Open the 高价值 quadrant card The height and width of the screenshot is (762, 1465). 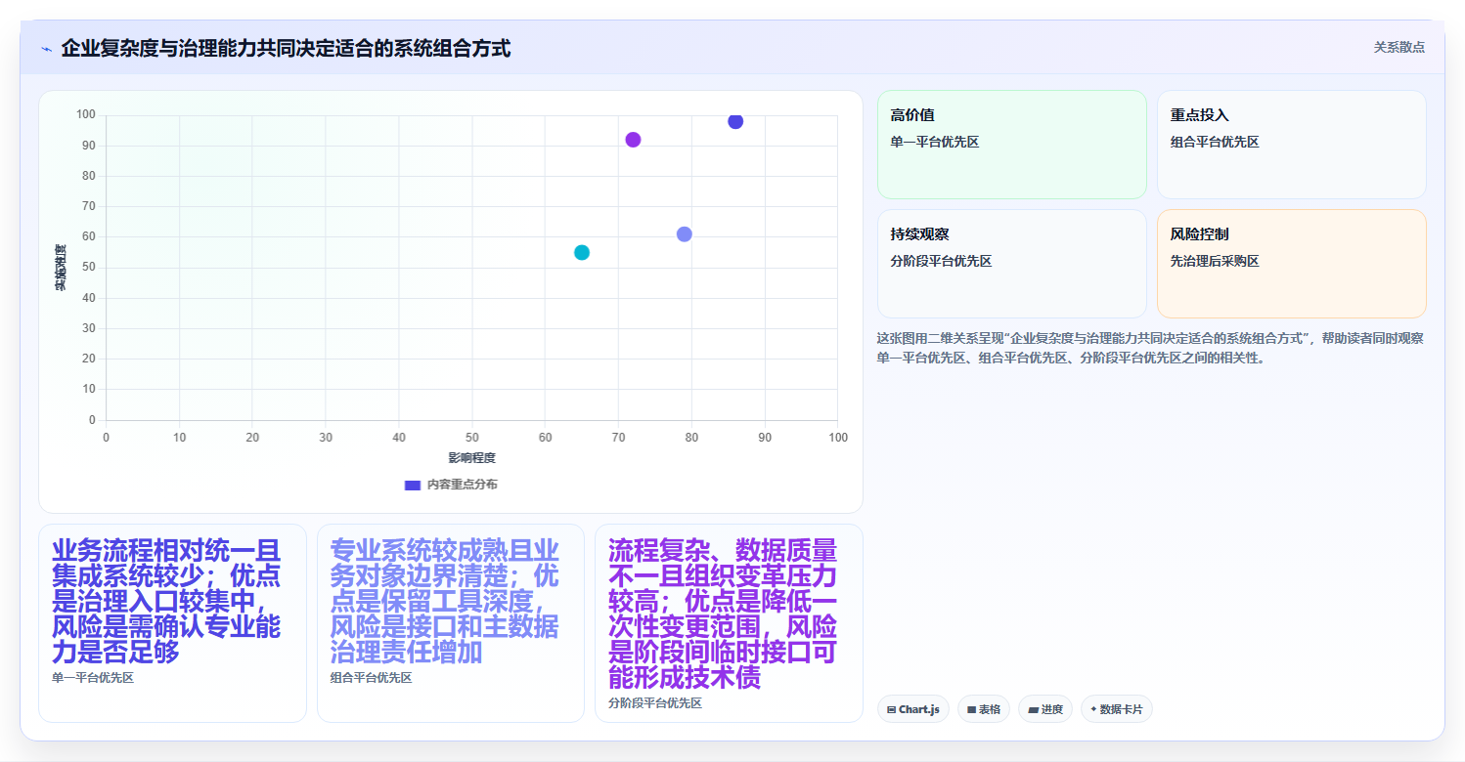click(x=1011, y=145)
